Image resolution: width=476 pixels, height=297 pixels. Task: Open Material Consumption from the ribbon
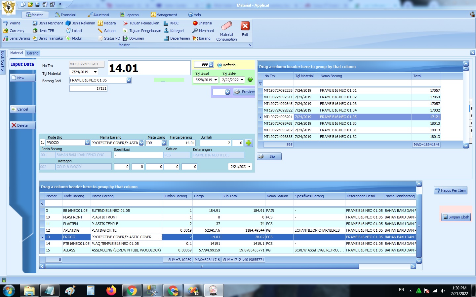pos(226,31)
